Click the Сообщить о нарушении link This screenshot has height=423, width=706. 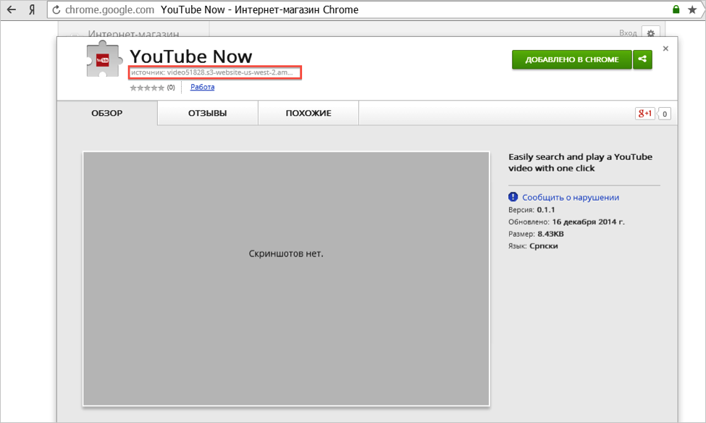click(x=571, y=197)
